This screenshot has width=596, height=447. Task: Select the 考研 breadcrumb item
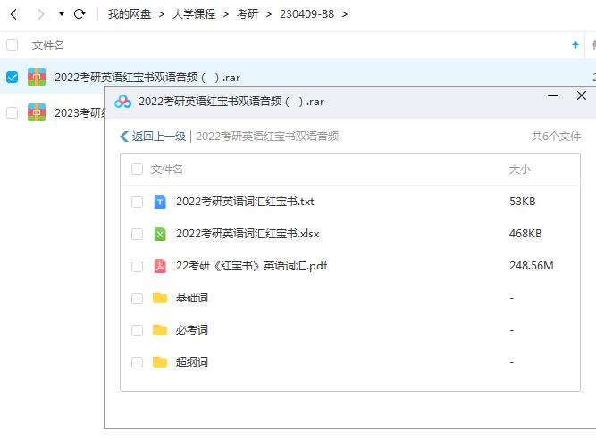point(248,14)
